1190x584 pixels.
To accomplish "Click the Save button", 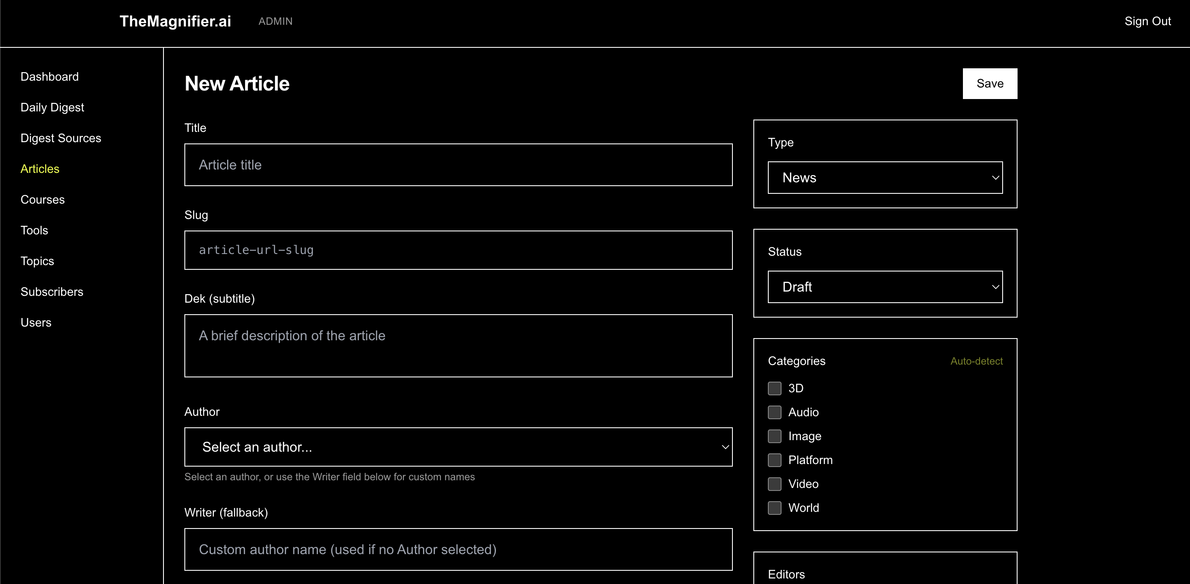I will 989,84.
